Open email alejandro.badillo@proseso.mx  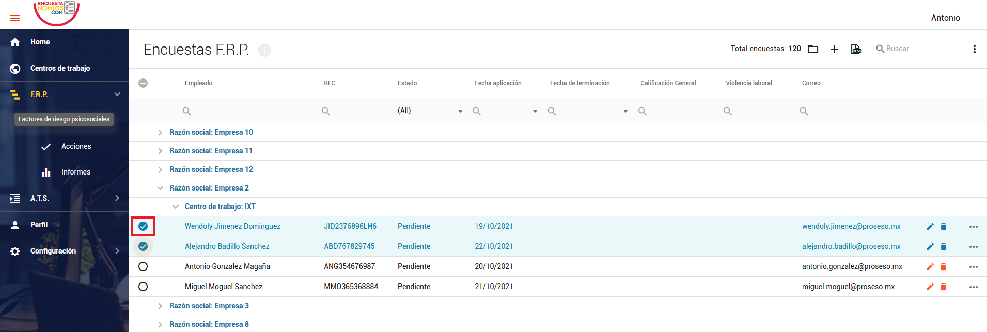pos(851,246)
